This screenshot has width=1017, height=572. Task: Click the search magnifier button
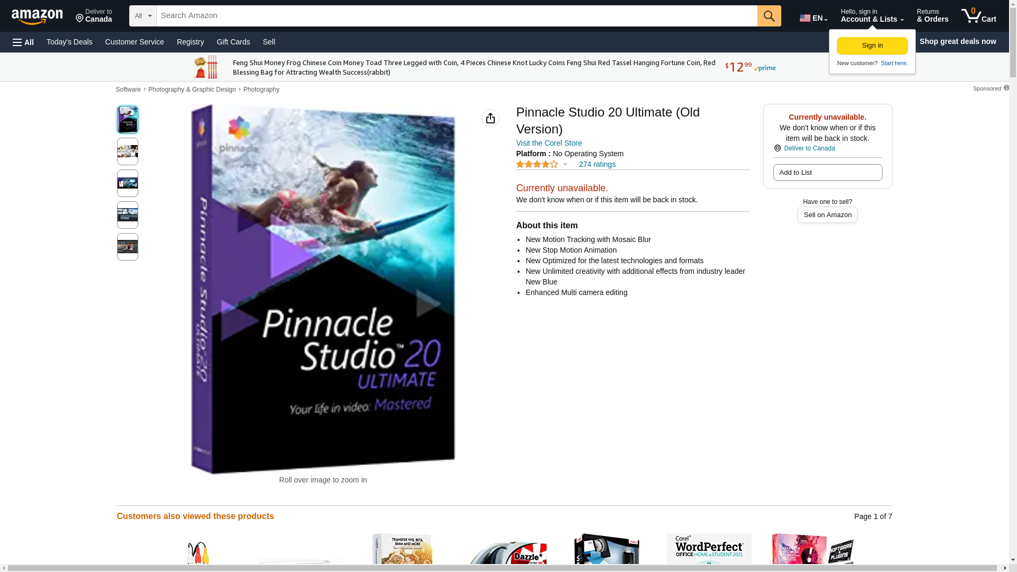(769, 16)
